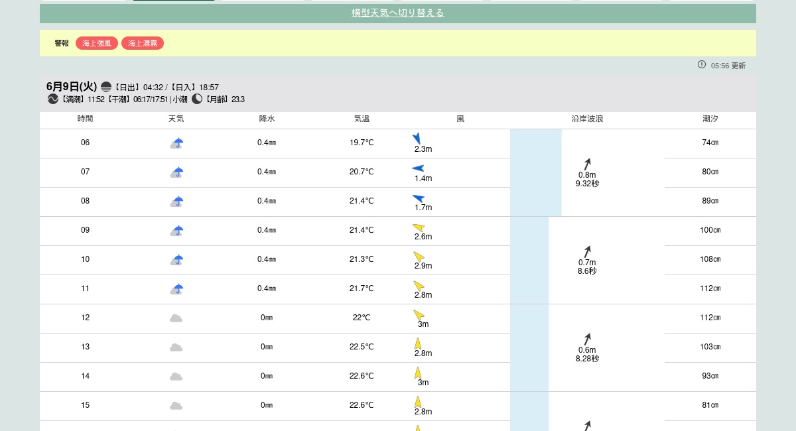Screen dimensions: 796x431
Task: Click the tide wave icon beside 満潮
Action: pyautogui.click(x=53, y=99)
